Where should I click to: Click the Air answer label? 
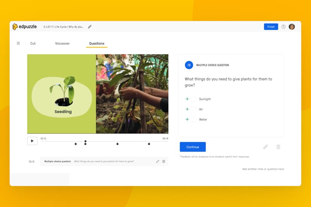click(x=201, y=109)
